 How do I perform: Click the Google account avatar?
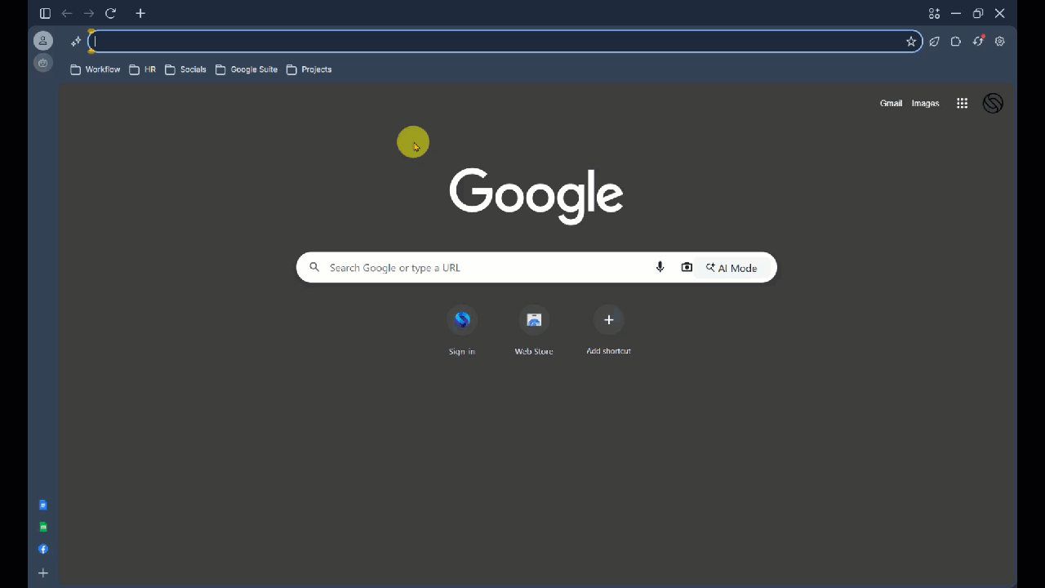click(993, 103)
